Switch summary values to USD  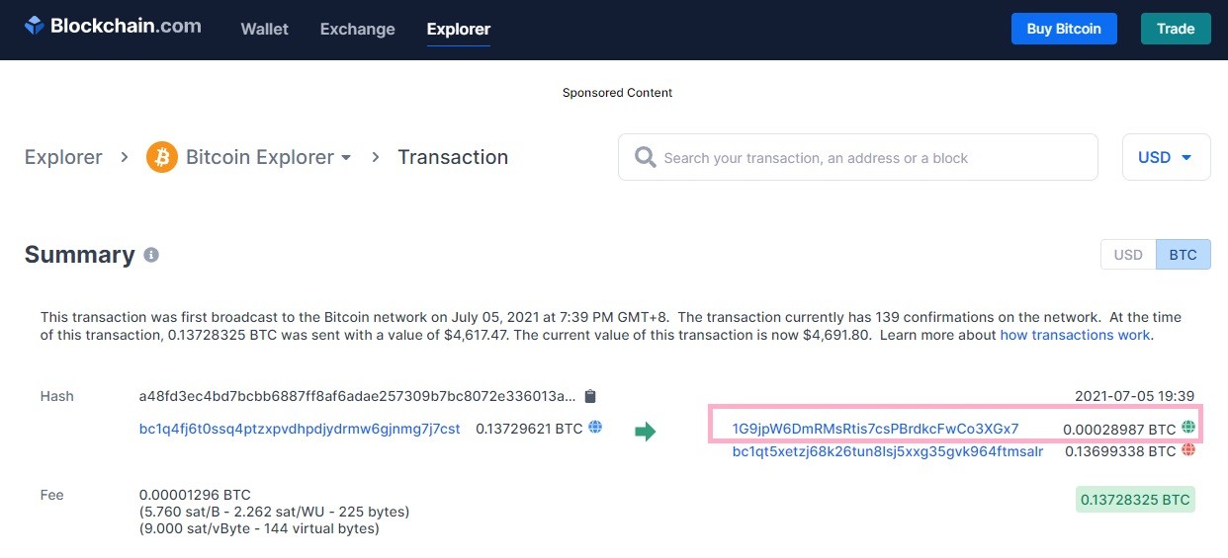point(1128,254)
